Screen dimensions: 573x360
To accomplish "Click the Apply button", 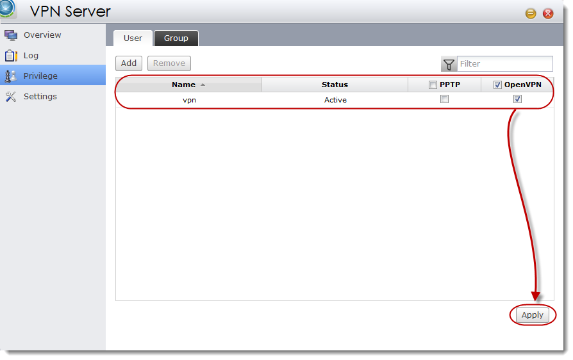I will pos(532,315).
